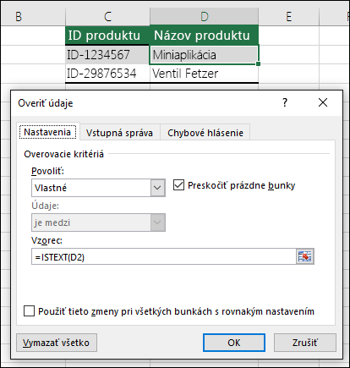The width and height of the screenshot is (350, 368).
Task: Click the Vymazať všetko button
Action: coord(57,343)
